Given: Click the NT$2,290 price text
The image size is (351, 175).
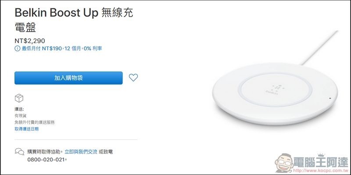Looking at the screenshot, I should point(30,41).
